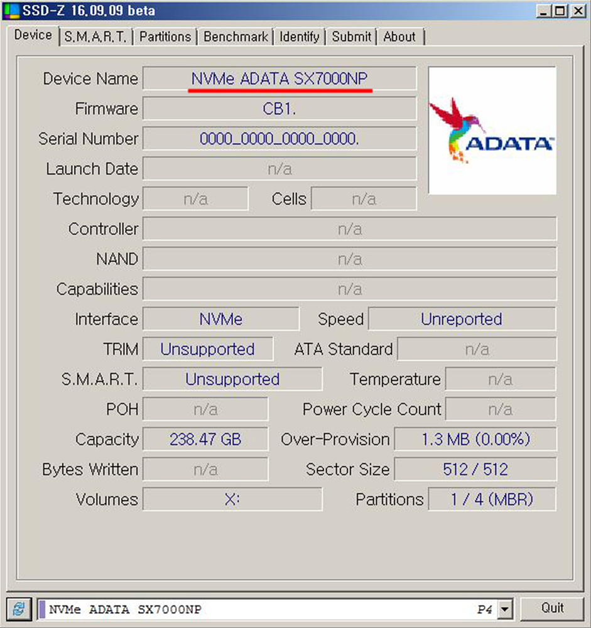This screenshot has height=628, width=591.
Task: Click the Quit button
Action: click(x=553, y=607)
